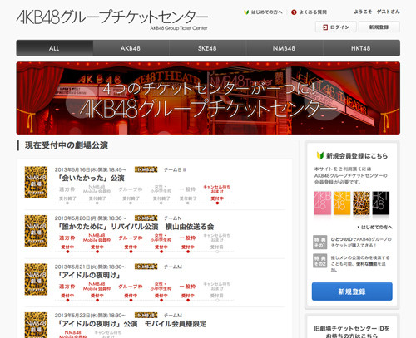Image resolution: width=416 pixels, height=338 pixels.
Task: Click NMB48 tag on May 16 show
Action: pyautogui.click(x=146, y=169)
